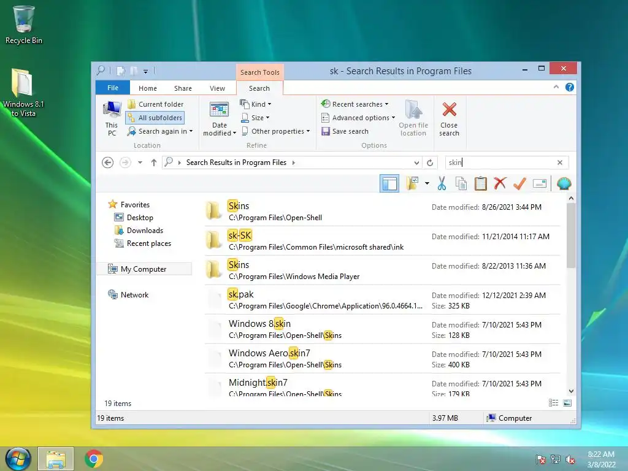Toggle the navigation pane toolbar icon

point(389,184)
